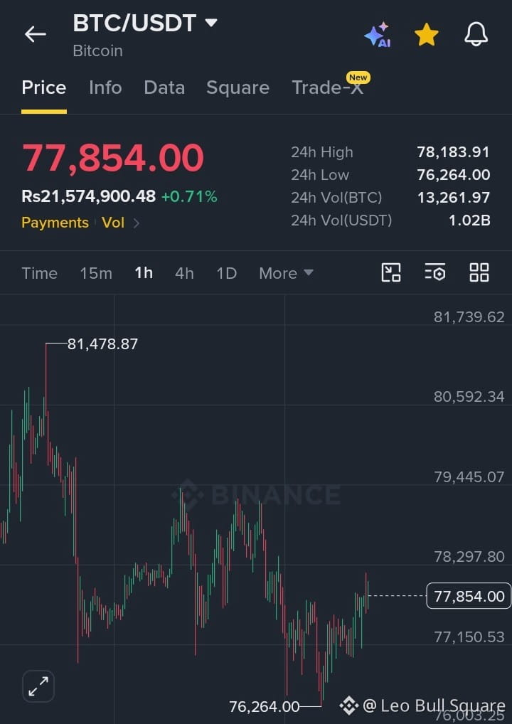
Task: Tap the 77,854.00 current price label on chart
Action: click(x=469, y=596)
